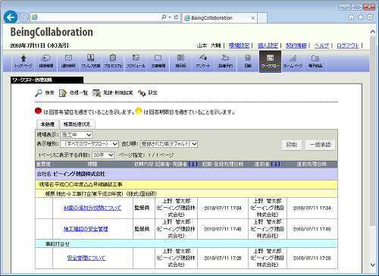379x276 pixels.
Task: Click the browser forward arrow
Action: 23,17
